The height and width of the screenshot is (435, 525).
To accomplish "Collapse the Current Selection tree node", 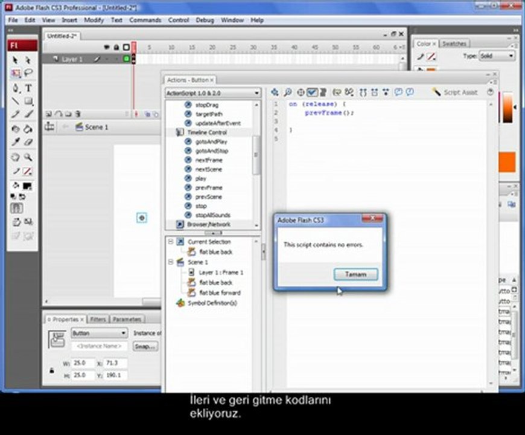I will pos(171,242).
